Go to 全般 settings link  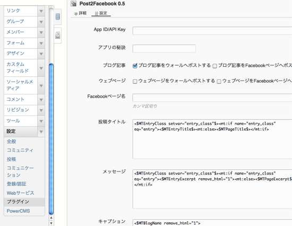tap(11, 142)
